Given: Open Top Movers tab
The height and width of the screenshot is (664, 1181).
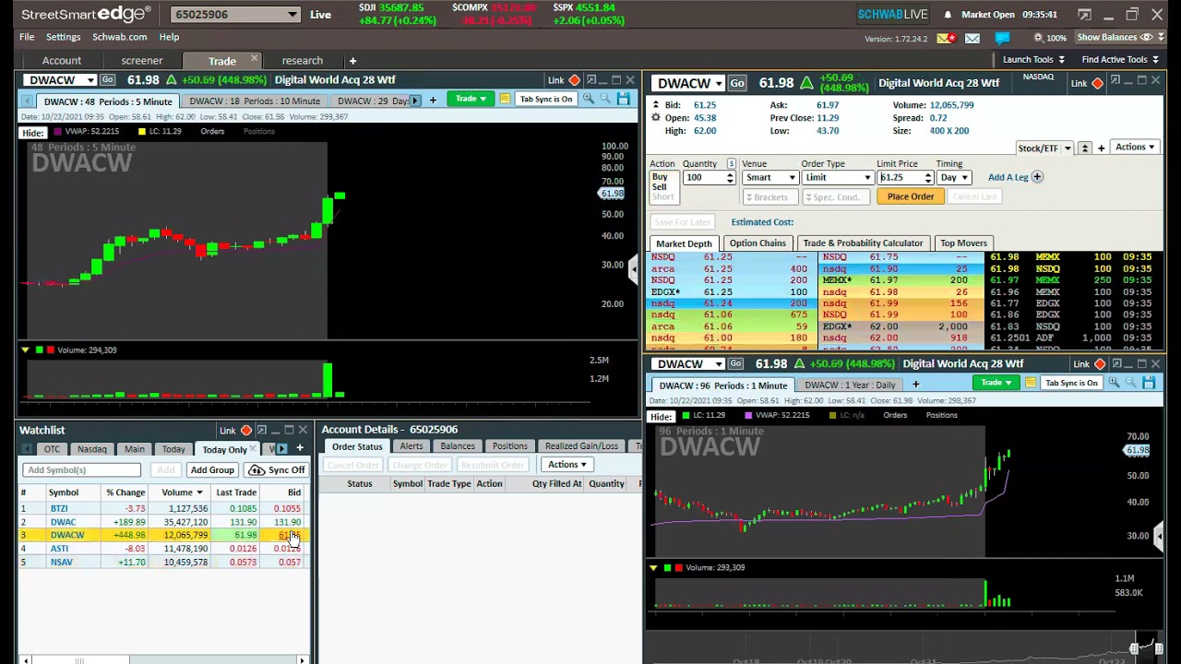Looking at the screenshot, I should click(963, 243).
